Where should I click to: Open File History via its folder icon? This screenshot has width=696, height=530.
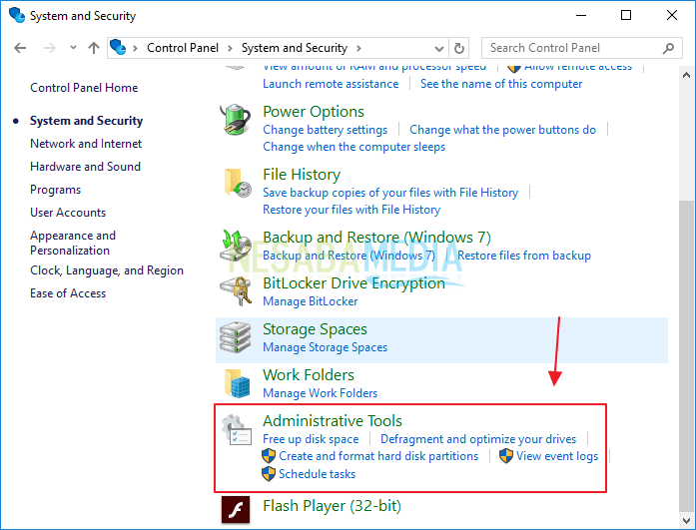(236, 184)
